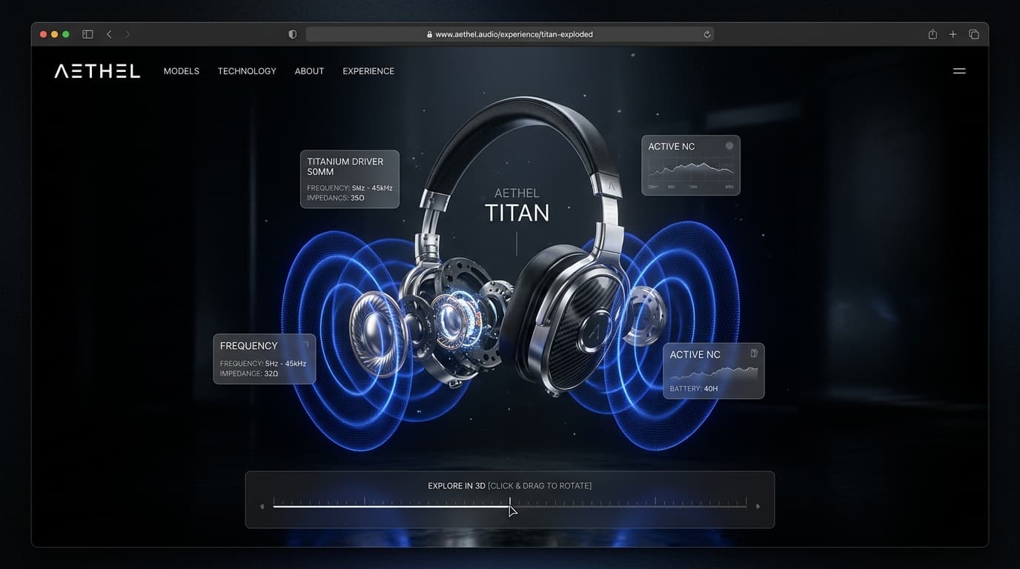Show the tab overview icon
The width and height of the screenshot is (1020, 569).
point(974,34)
